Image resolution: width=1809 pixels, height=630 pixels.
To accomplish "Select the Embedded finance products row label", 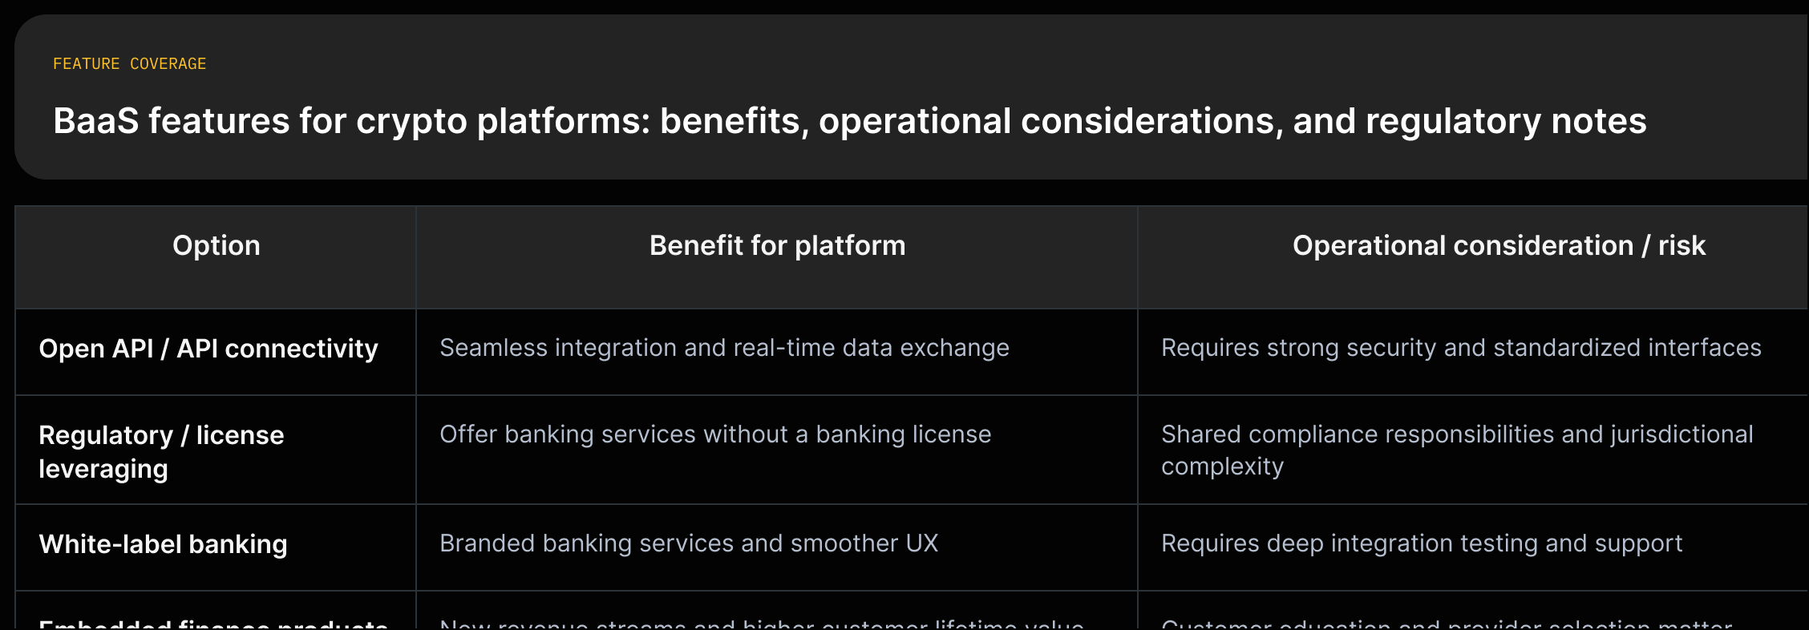I will 213,624.
